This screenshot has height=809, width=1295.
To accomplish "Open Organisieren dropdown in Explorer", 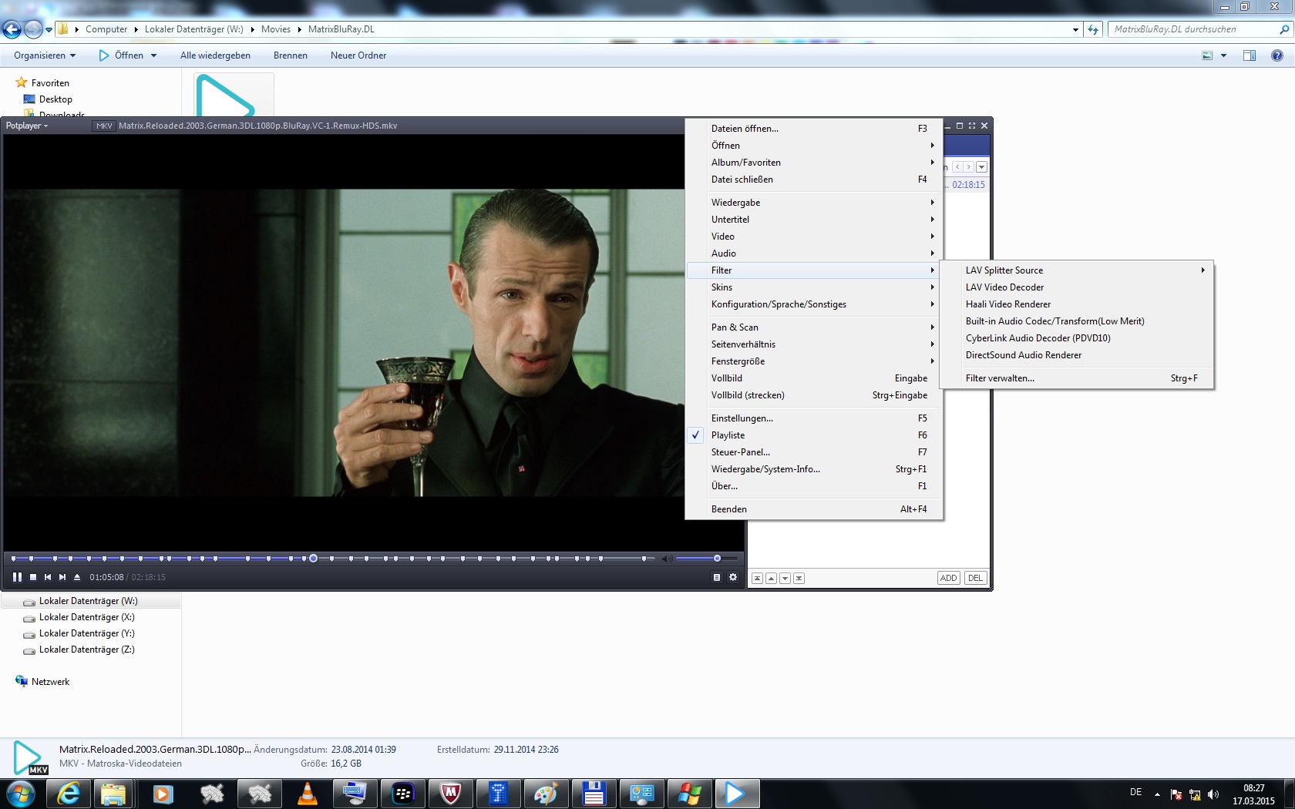I will click(x=45, y=55).
